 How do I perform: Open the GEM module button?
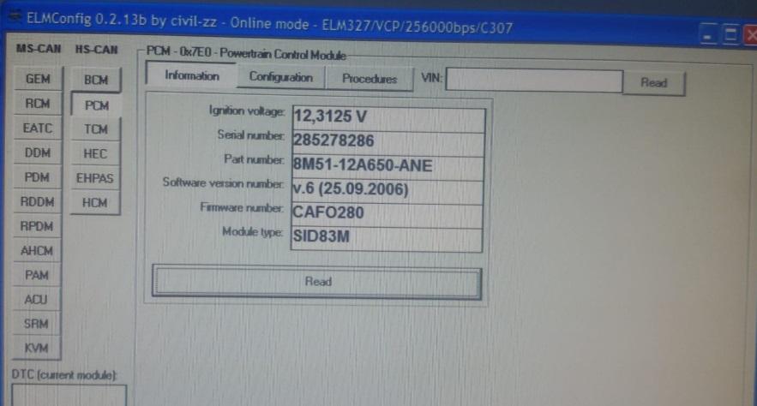click(x=38, y=79)
